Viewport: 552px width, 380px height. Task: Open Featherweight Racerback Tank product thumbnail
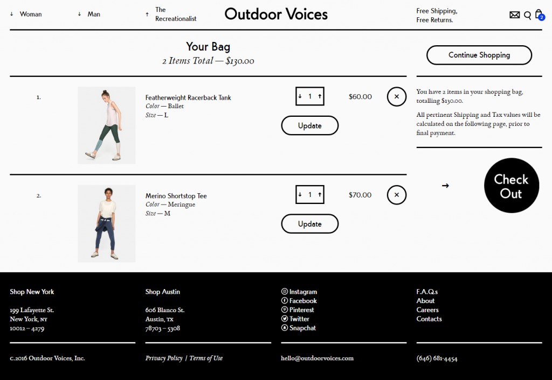tap(106, 125)
